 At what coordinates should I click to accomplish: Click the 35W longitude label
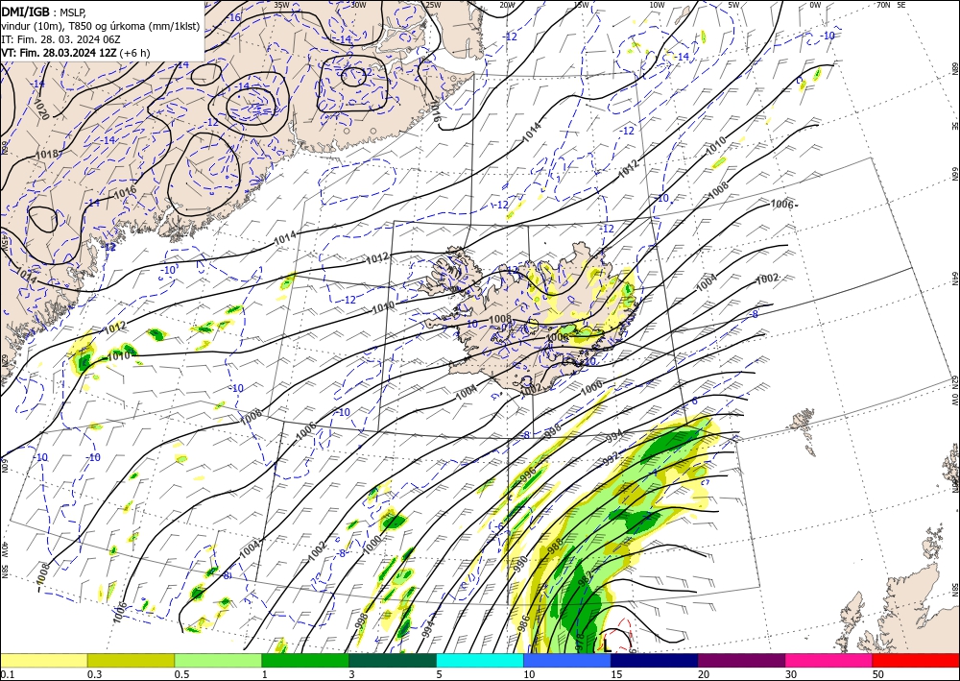[281, 5]
